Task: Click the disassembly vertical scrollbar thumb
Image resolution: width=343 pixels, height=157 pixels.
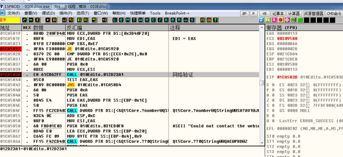Action: coord(262,83)
